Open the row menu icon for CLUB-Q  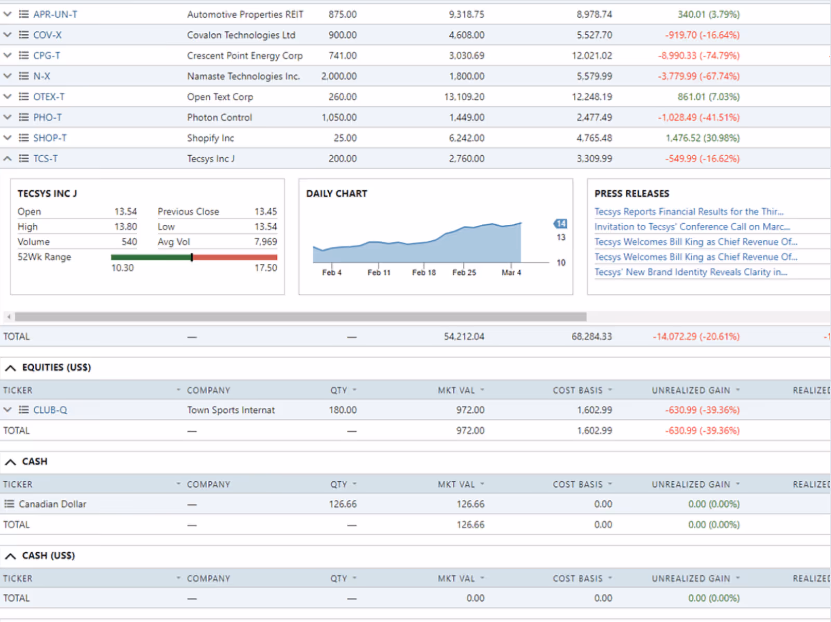pyautogui.click(x=23, y=410)
